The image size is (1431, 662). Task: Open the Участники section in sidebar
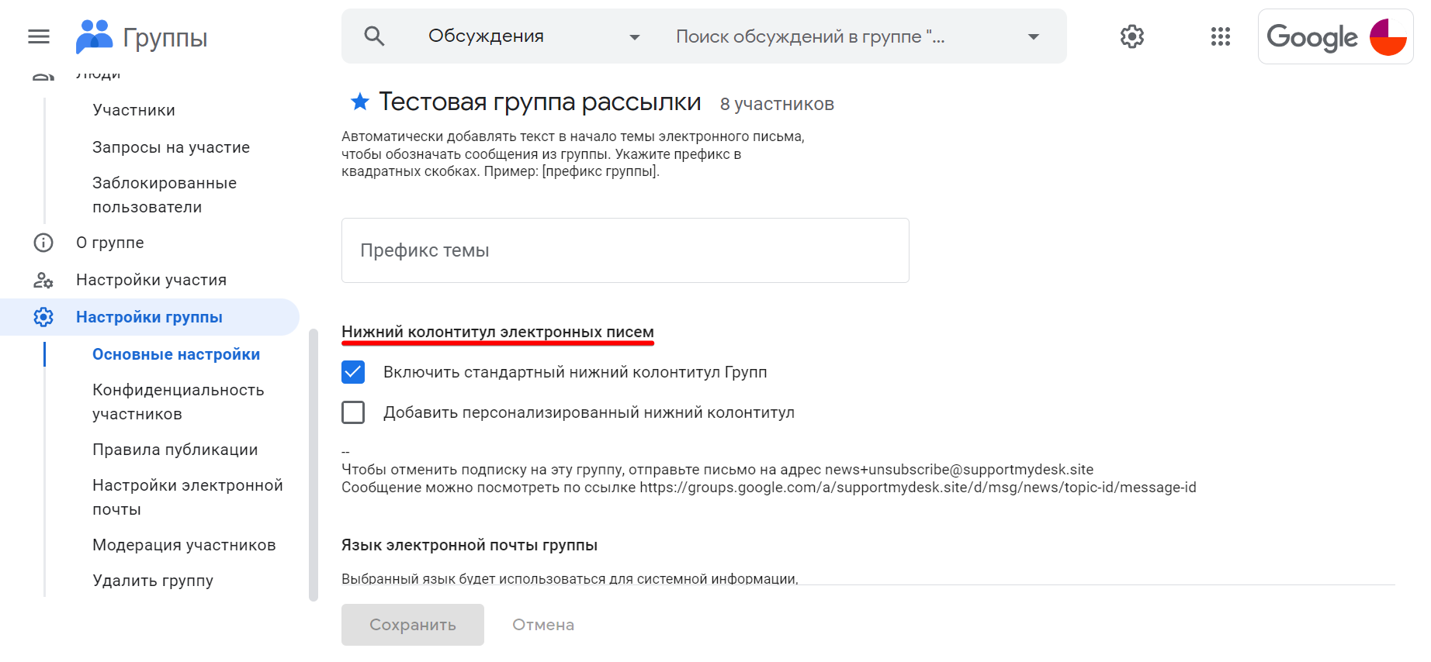click(x=133, y=110)
